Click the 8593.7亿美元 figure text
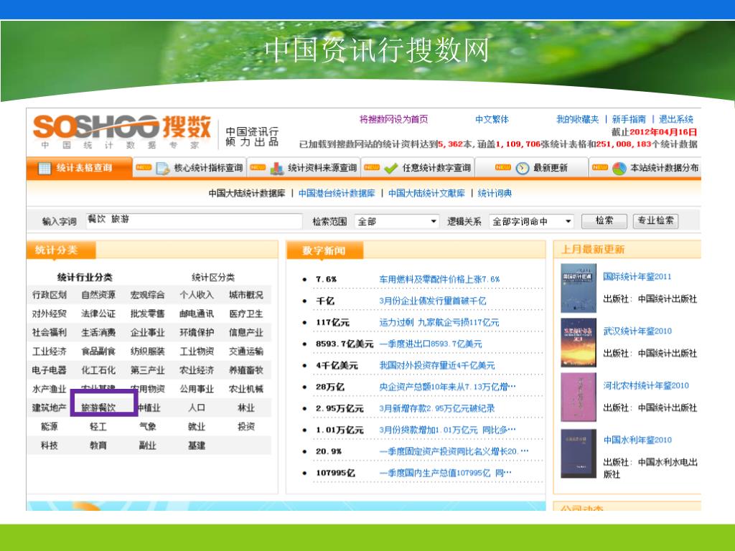The width and height of the screenshot is (735, 551). click(x=345, y=344)
